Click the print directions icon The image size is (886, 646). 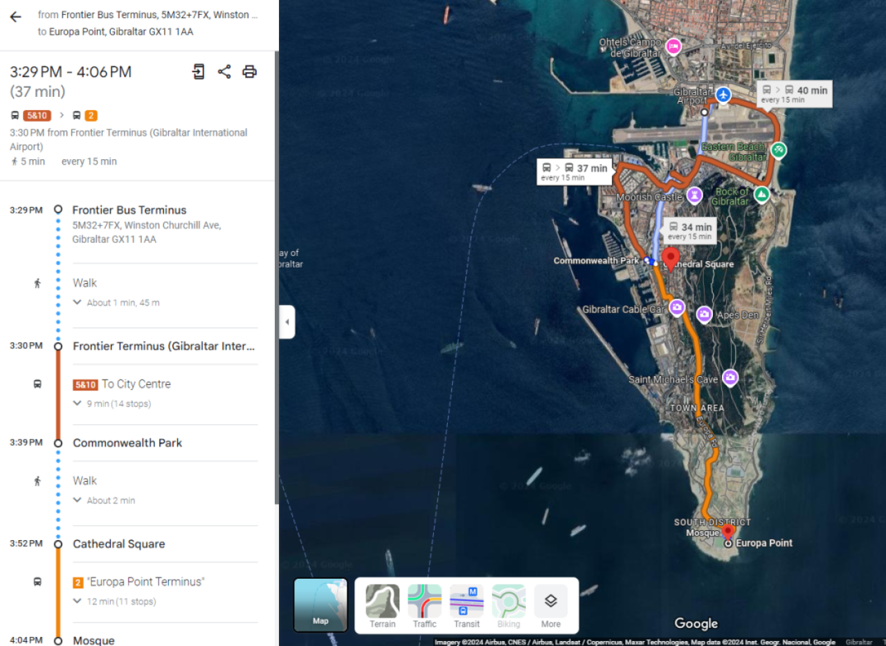(248, 71)
